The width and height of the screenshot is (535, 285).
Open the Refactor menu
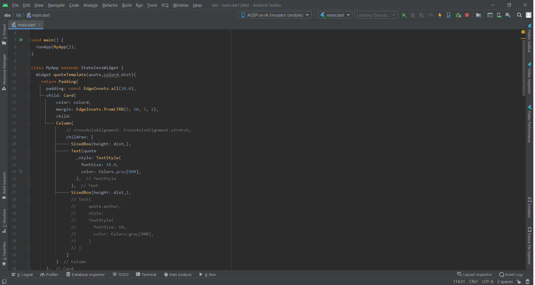(x=110, y=5)
